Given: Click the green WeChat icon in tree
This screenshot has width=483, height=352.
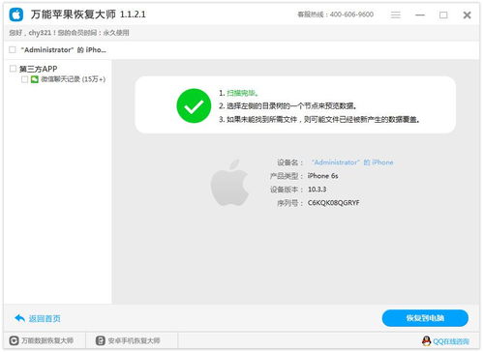Looking at the screenshot, I should [x=35, y=79].
